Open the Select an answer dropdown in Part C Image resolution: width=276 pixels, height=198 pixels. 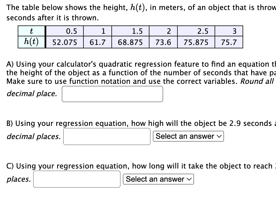click(158, 179)
